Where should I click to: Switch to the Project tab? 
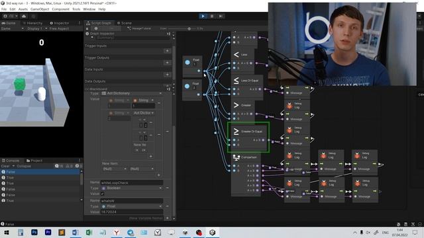pos(34,161)
